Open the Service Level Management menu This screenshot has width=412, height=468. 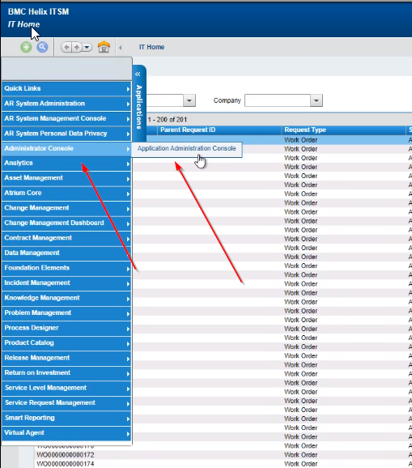[x=66, y=388]
